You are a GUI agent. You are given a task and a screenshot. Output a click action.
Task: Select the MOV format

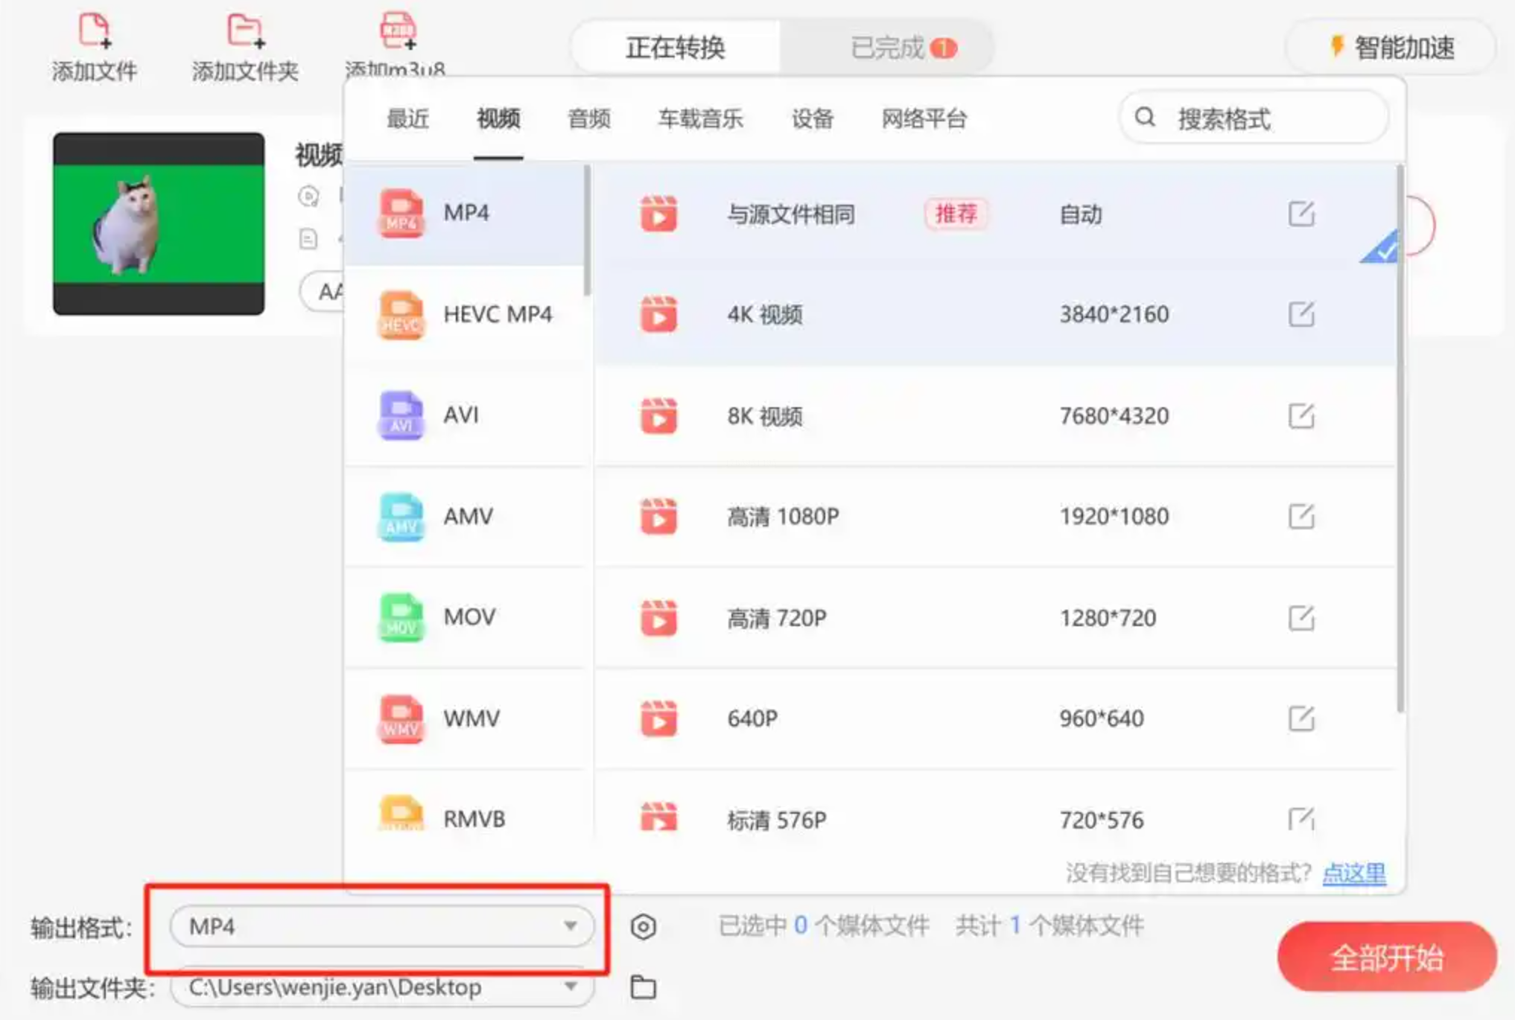pos(468,617)
